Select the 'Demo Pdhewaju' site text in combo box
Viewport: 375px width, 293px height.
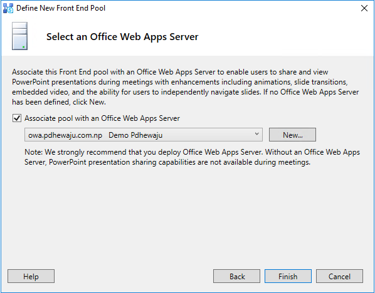click(135, 135)
